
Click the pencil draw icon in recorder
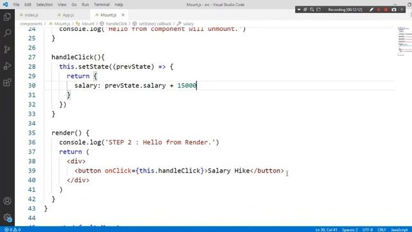pos(371,10)
